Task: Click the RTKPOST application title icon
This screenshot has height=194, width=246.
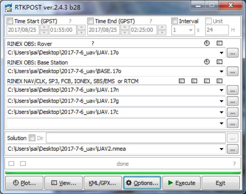Action: point(8,8)
